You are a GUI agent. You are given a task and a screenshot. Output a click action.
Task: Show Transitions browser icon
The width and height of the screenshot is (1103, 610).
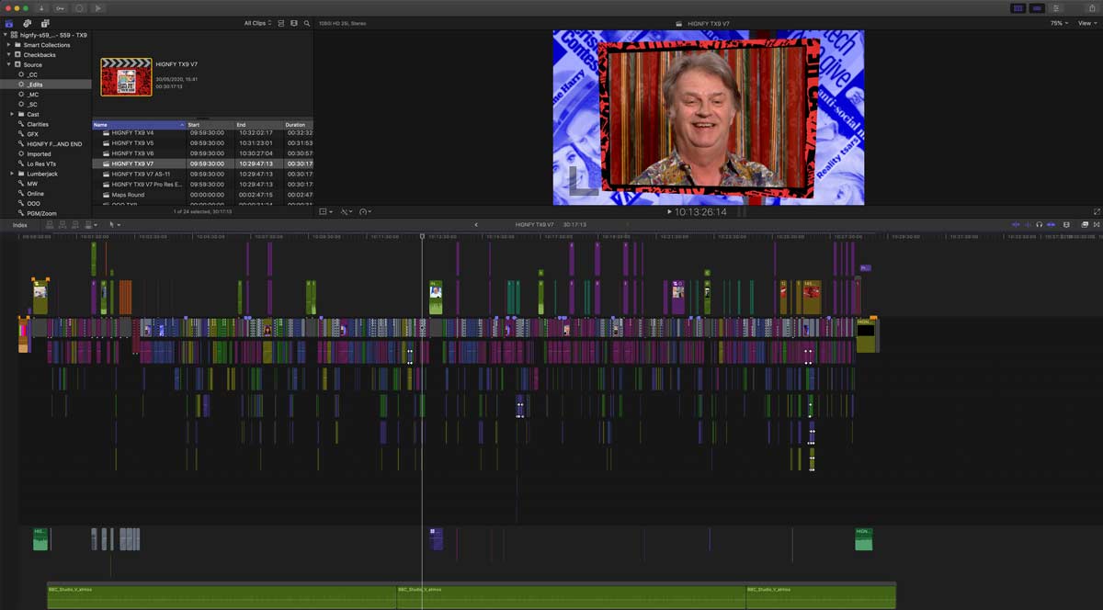coord(1095,224)
